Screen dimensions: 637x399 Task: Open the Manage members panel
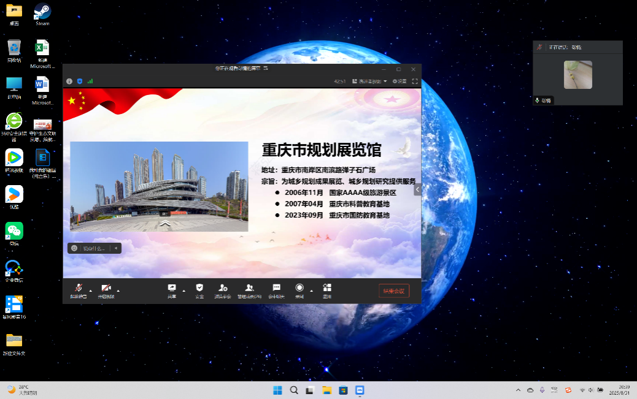click(249, 289)
